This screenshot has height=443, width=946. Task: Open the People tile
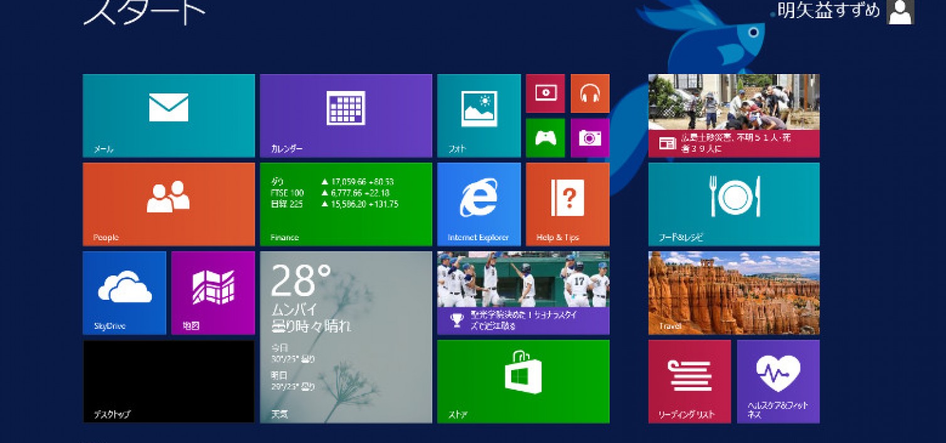pos(169,205)
